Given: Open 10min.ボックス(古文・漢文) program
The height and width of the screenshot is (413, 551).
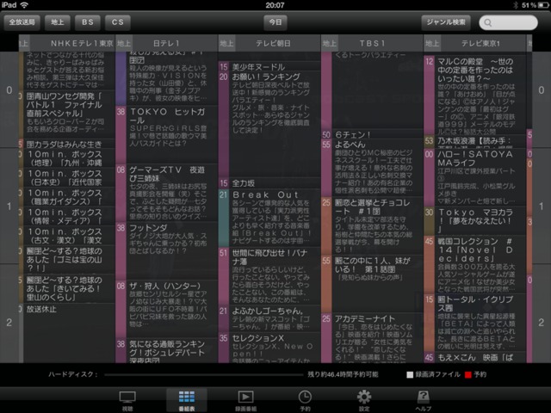Looking at the screenshot, I should click(x=67, y=235).
